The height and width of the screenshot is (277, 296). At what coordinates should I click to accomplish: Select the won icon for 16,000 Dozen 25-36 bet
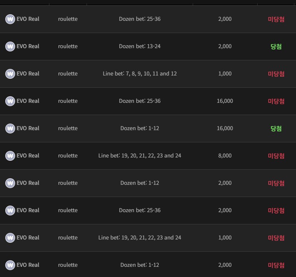click(10, 101)
